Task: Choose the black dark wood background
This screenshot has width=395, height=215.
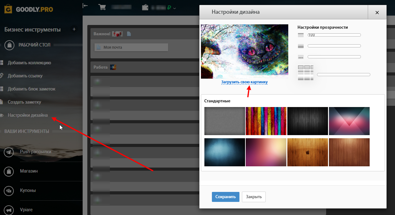Action: point(308,121)
